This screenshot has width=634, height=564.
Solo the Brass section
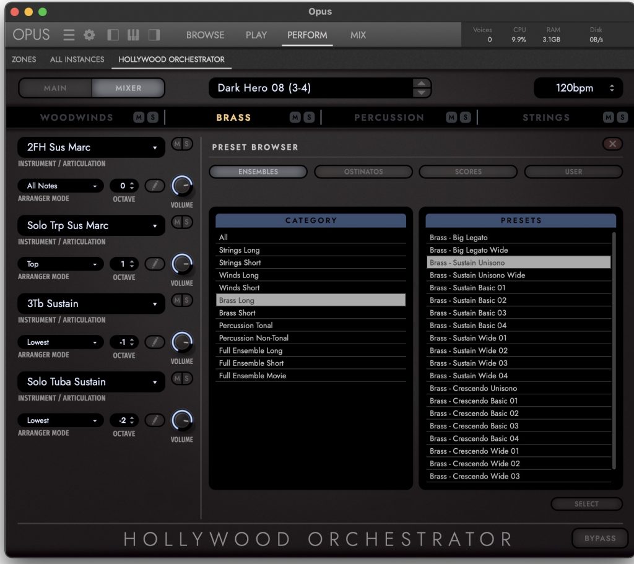point(309,117)
